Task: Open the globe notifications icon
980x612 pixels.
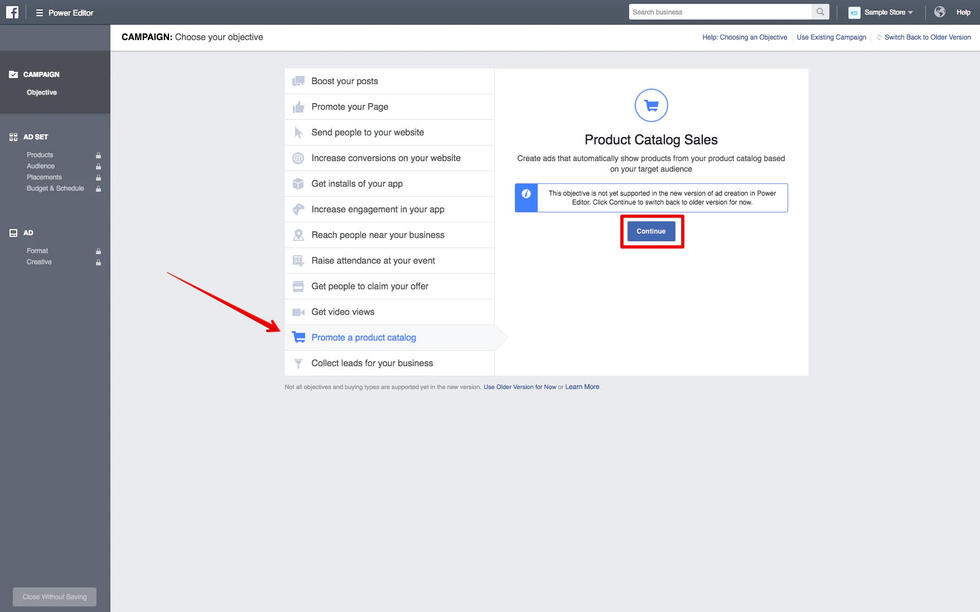Action: point(940,12)
